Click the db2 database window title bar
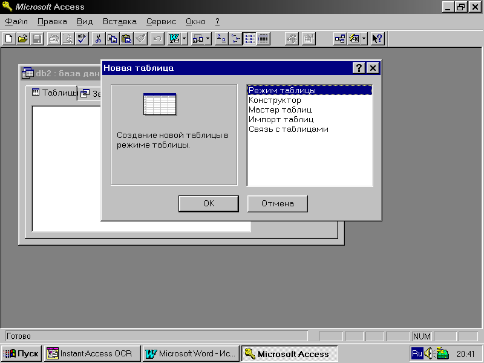Screen dimensions: 484x363 pyautogui.click(x=61, y=73)
